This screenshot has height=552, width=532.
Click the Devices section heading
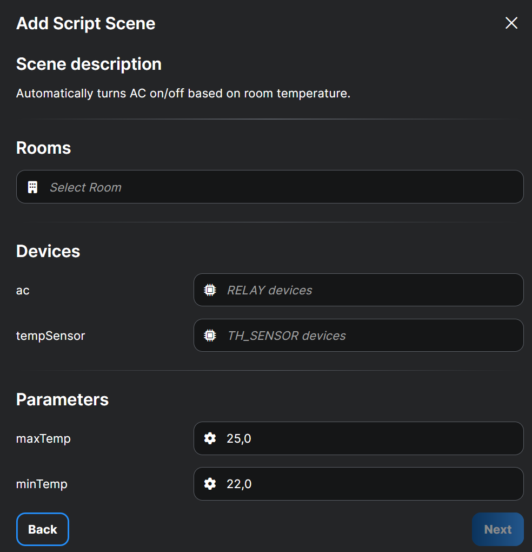point(48,251)
